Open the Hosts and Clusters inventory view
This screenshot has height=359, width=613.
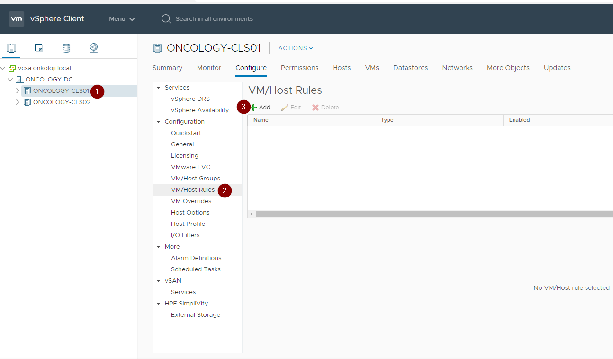(11, 48)
